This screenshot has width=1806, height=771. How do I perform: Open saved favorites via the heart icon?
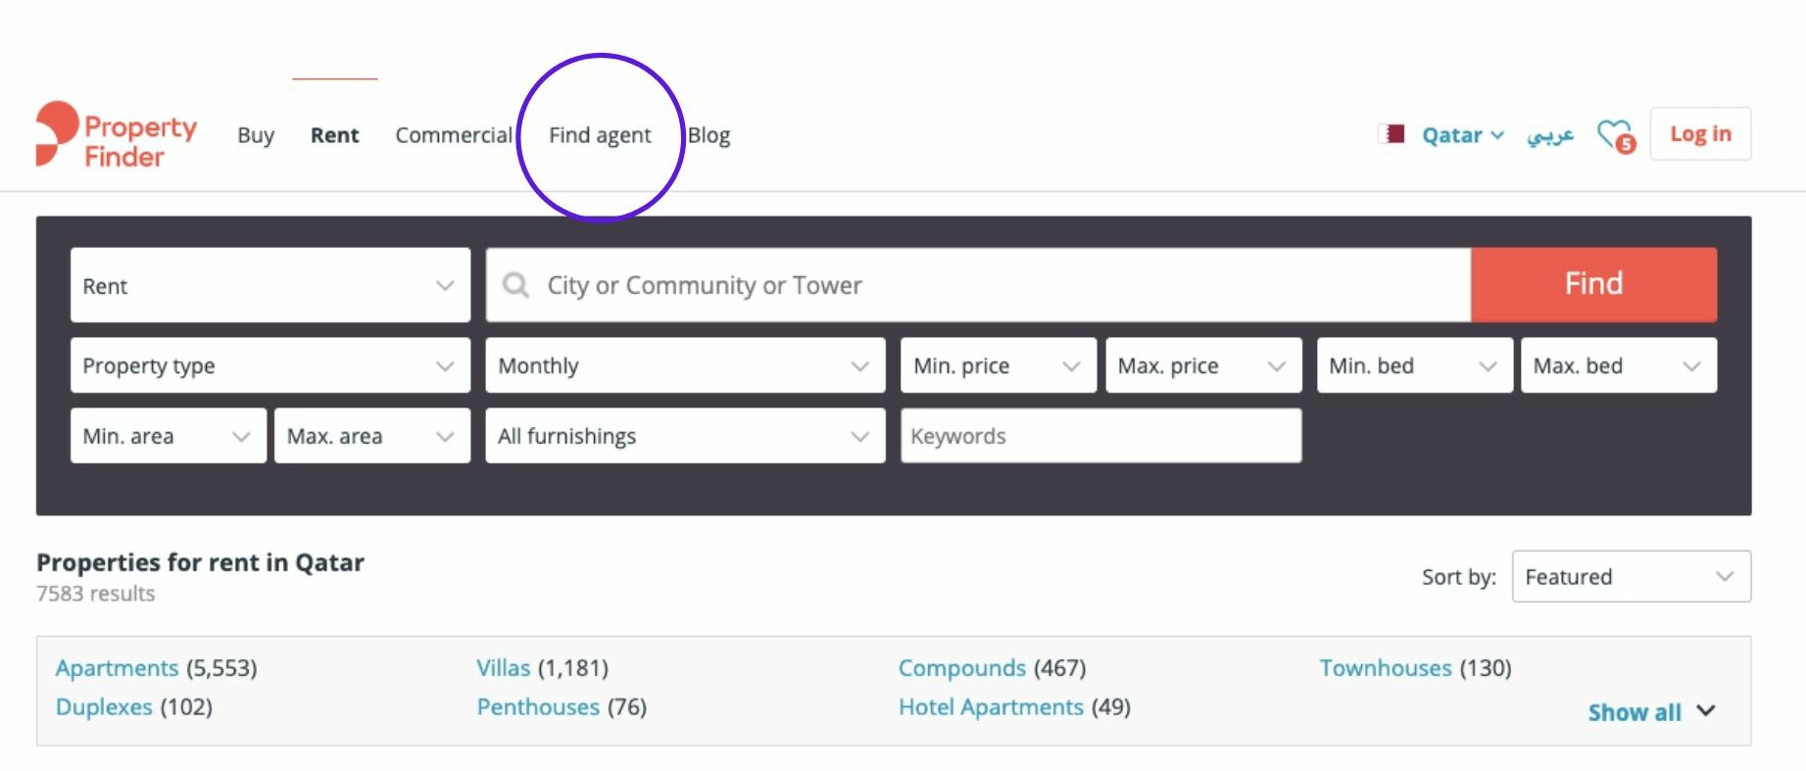pyautogui.click(x=1610, y=135)
